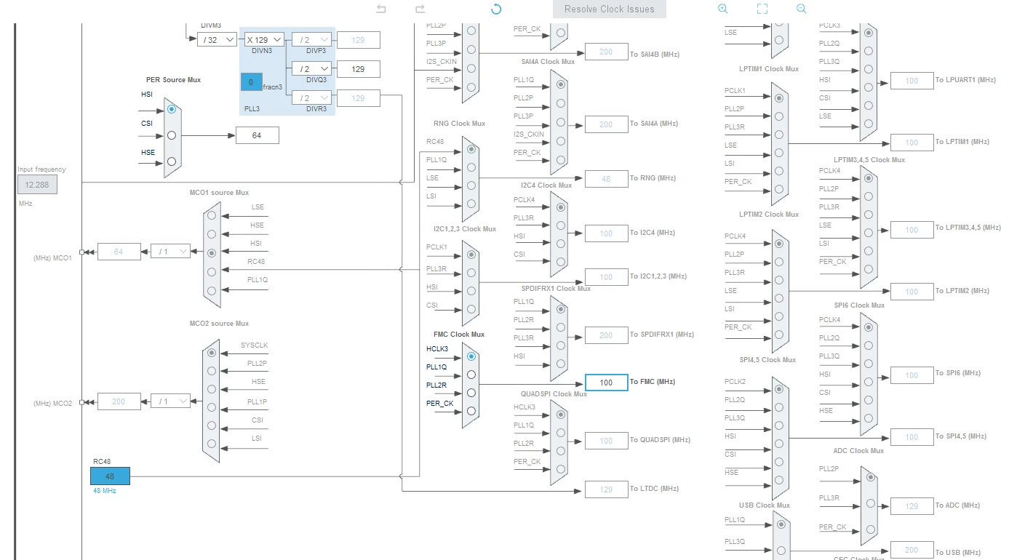
Task: Click the To SAI4B 200 MHz field
Action: pyautogui.click(x=606, y=52)
